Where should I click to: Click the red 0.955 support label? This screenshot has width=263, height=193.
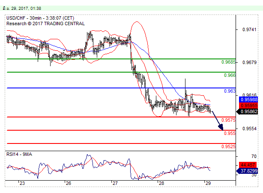(230, 133)
